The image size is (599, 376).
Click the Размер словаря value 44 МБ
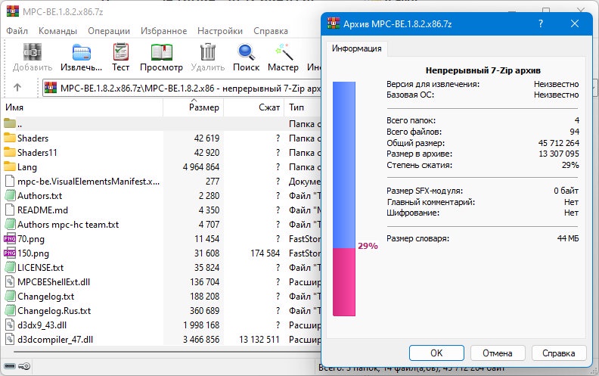[x=568, y=238]
